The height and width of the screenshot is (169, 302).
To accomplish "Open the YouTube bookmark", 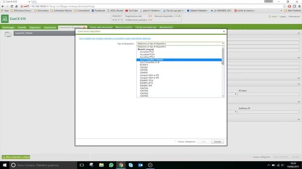I will pyautogui.click(x=132, y=11).
